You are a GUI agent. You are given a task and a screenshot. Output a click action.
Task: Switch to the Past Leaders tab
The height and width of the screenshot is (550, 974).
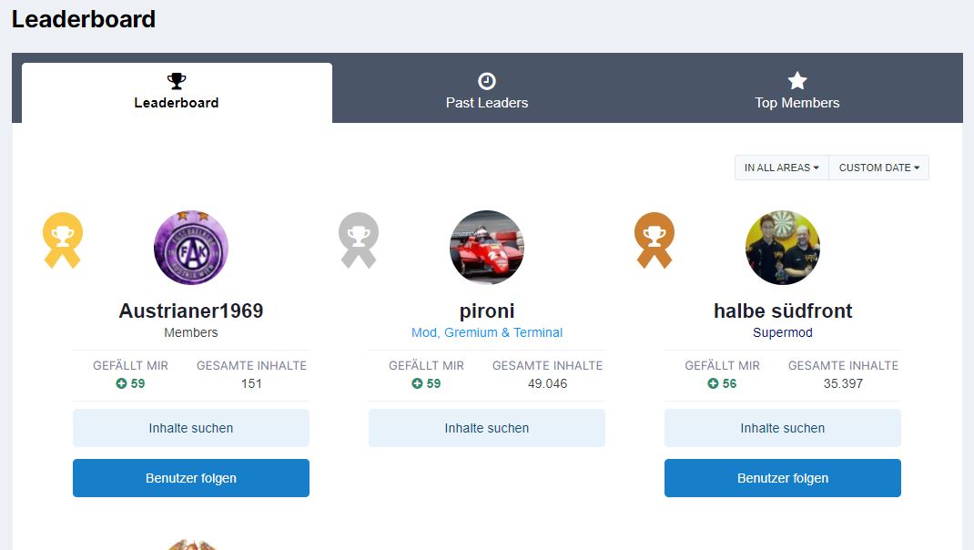[487, 93]
